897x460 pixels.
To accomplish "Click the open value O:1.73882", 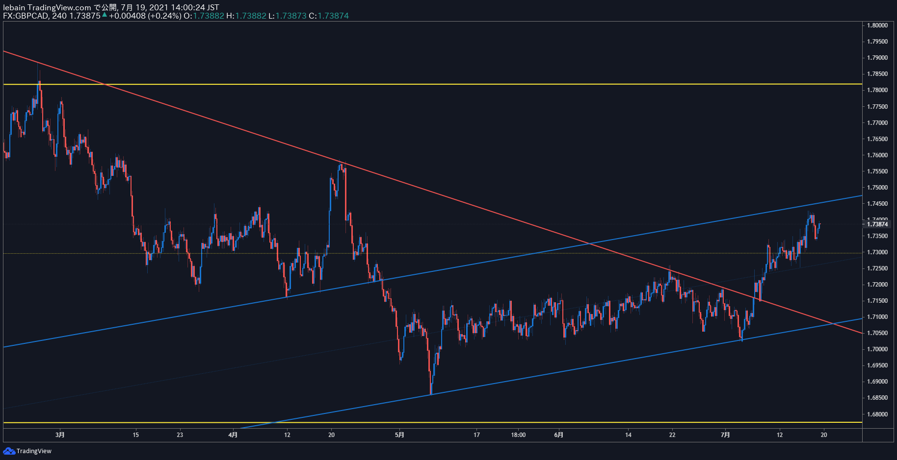I will coord(204,16).
